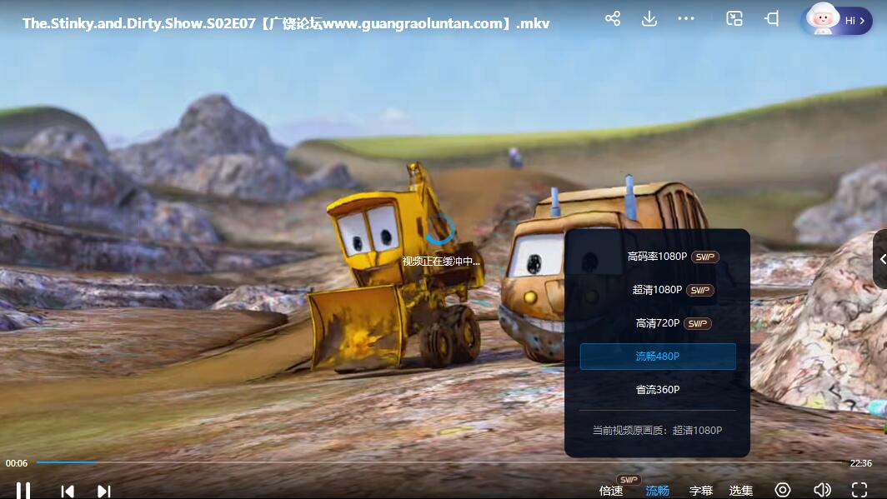Open the 选集 episode list

(741, 491)
